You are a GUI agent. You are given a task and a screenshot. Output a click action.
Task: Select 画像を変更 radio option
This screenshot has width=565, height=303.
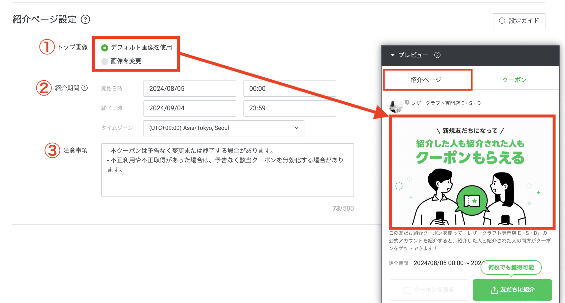(x=105, y=61)
